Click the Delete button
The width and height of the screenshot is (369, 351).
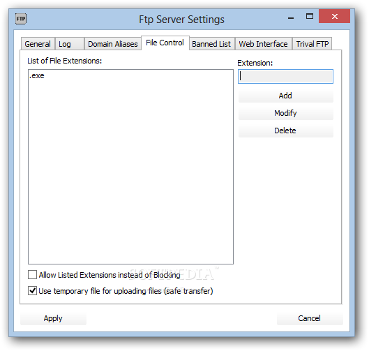(x=286, y=130)
